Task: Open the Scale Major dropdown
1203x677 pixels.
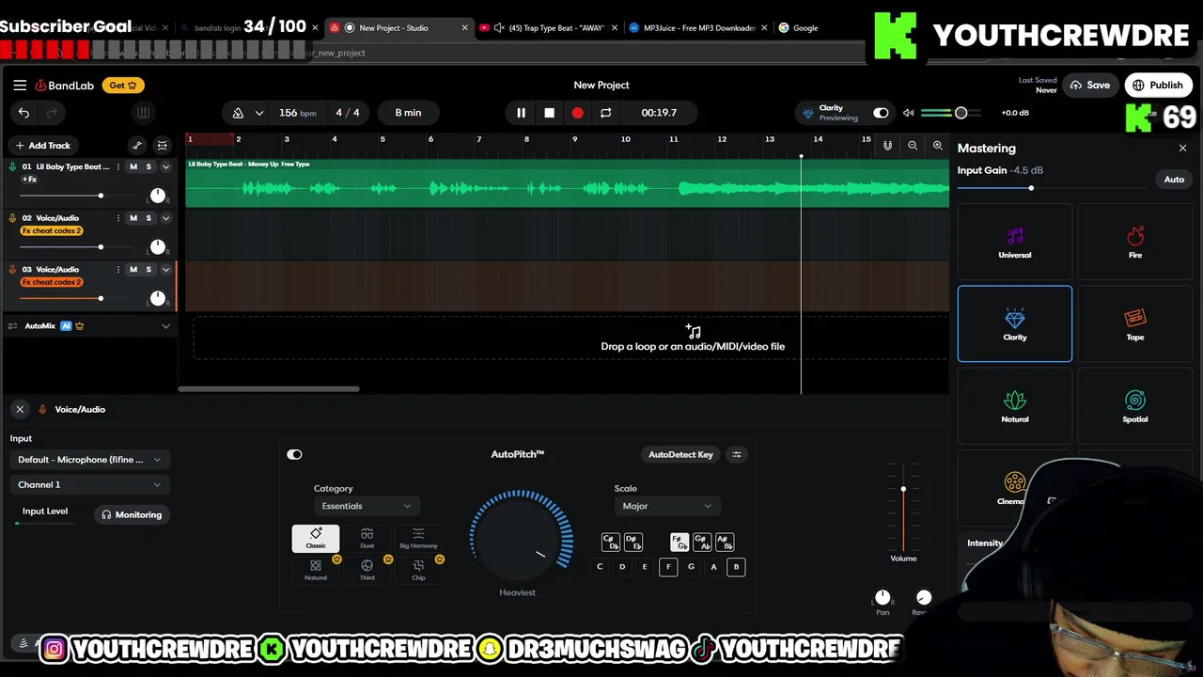Action: coord(667,506)
